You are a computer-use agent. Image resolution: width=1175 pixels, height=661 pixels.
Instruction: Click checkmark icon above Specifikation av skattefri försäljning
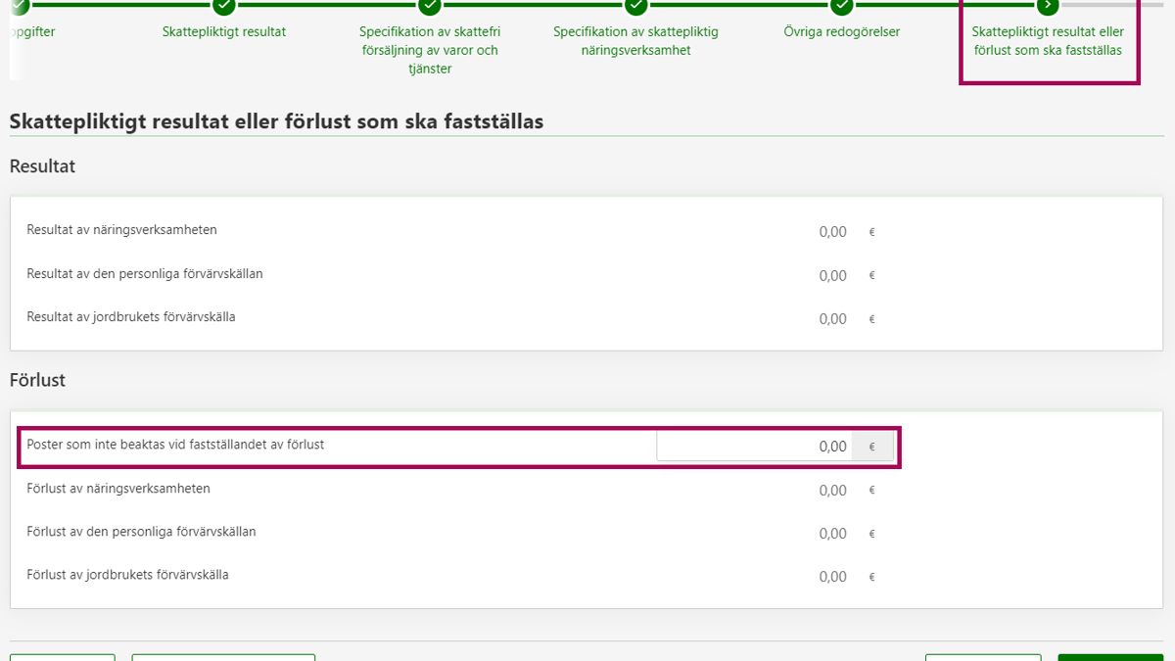point(430,5)
